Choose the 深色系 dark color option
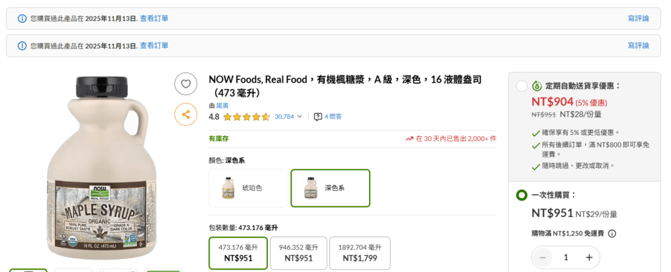Screen dimensions: 671x272 coord(330,188)
